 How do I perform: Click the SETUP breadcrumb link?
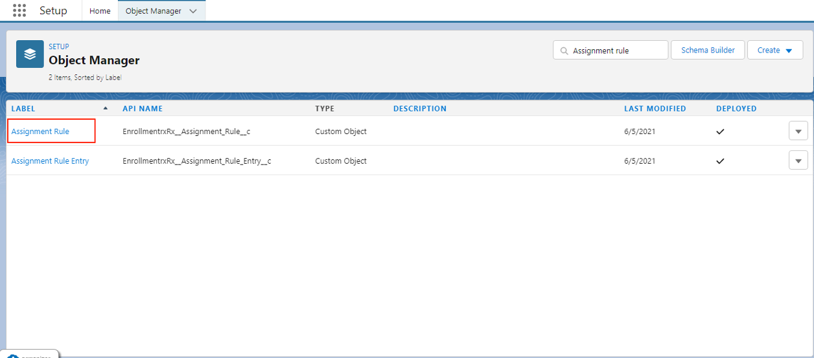(x=59, y=47)
